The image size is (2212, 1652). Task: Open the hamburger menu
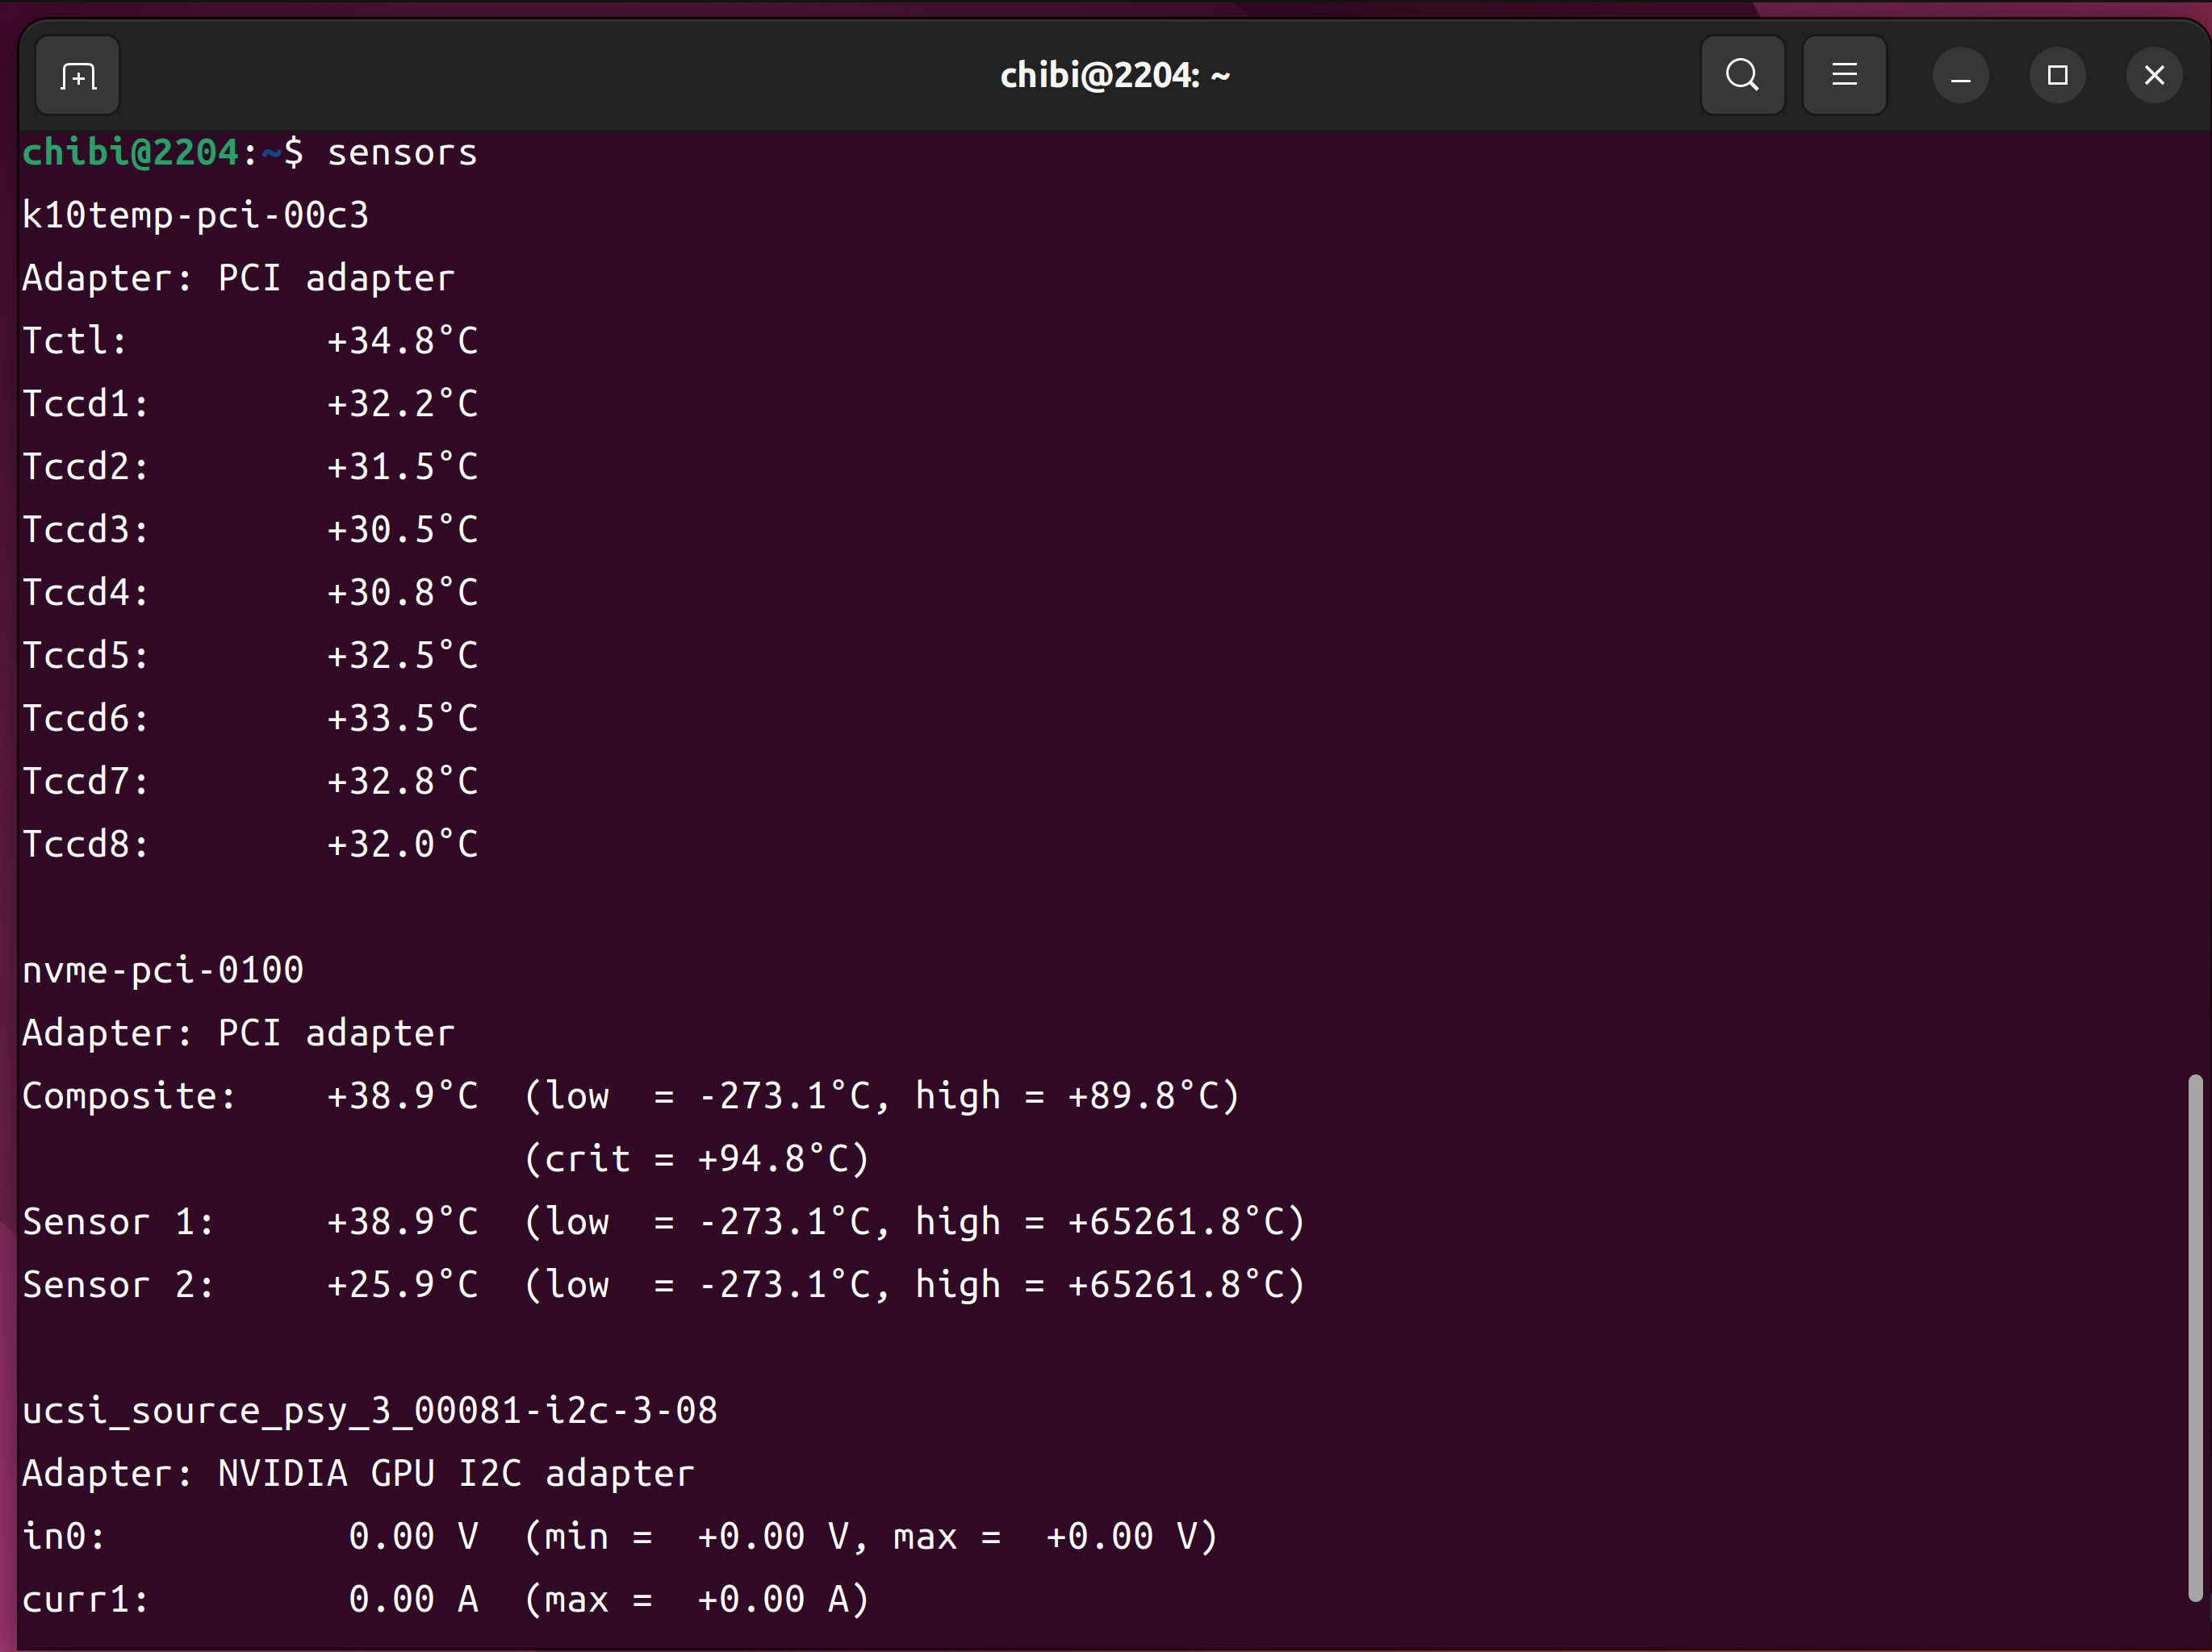[x=1844, y=76]
